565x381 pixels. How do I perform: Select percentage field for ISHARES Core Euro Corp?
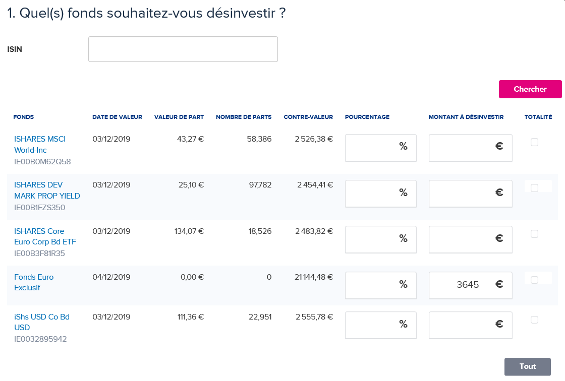[372, 239]
